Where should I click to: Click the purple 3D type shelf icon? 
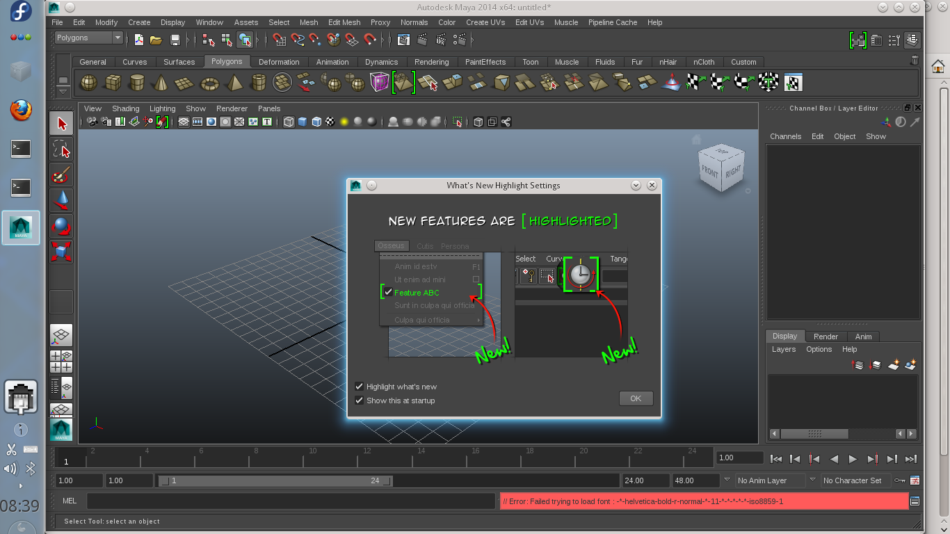379,83
